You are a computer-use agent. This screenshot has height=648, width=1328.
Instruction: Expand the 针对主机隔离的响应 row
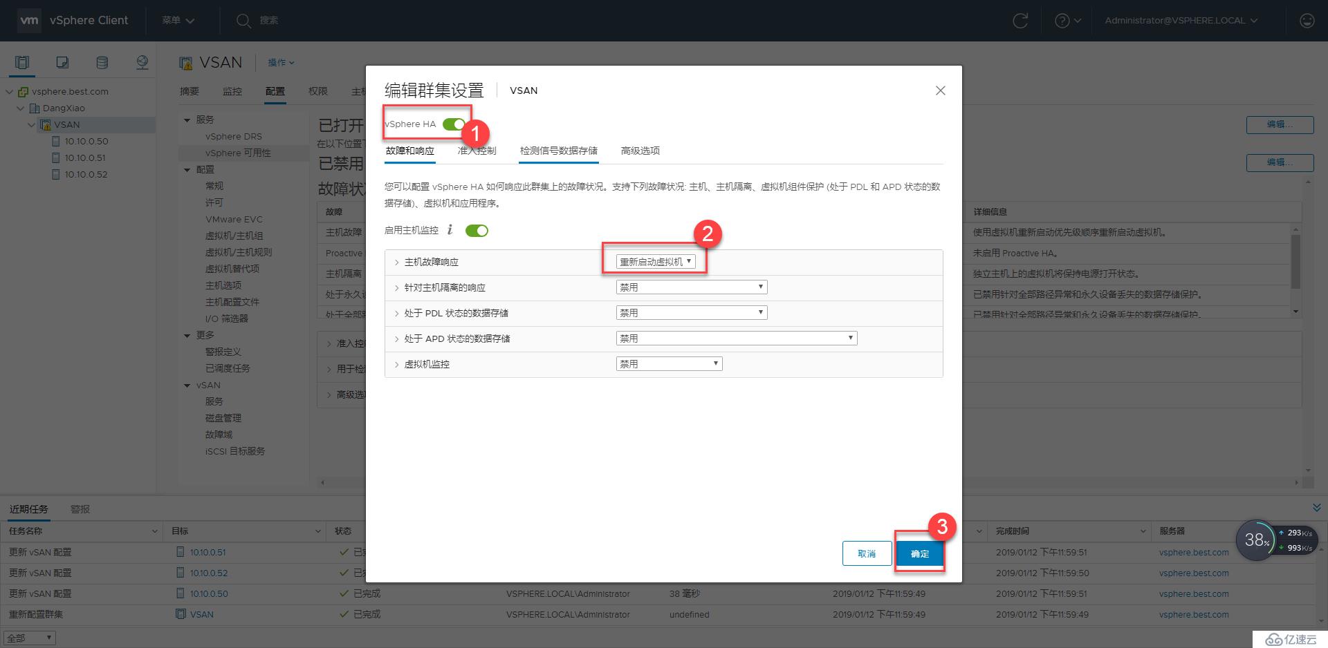pyautogui.click(x=396, y=288)
